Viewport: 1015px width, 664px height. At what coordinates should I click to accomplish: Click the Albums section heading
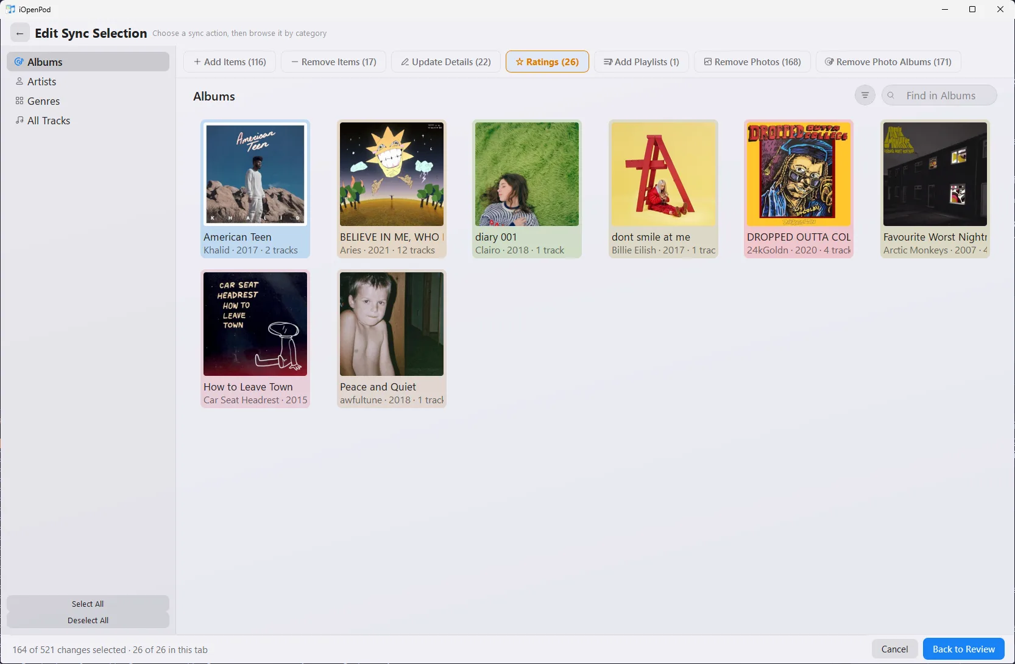[214, 96]
